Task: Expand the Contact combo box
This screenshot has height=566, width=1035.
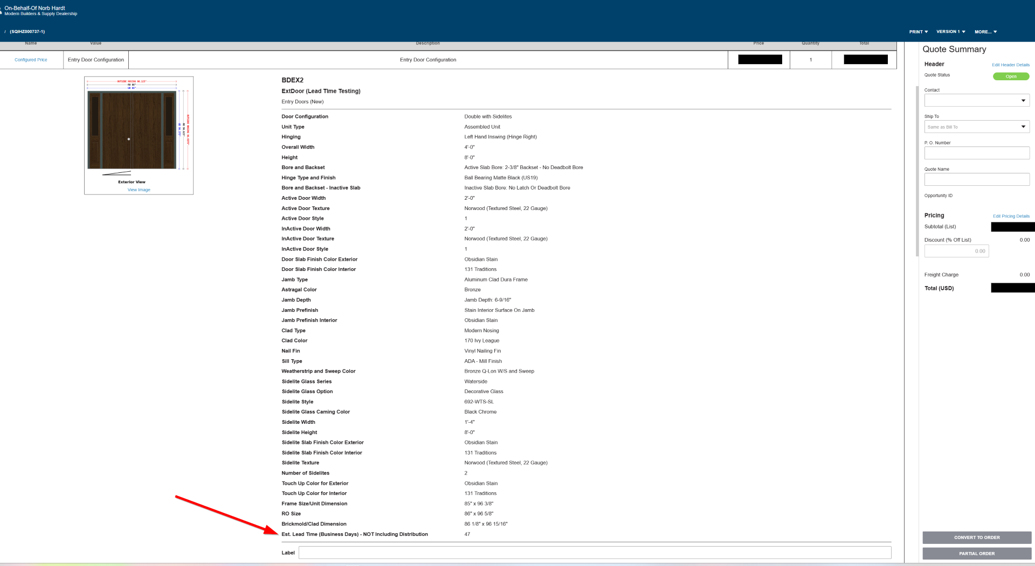Action: click(x=977, y=100)
